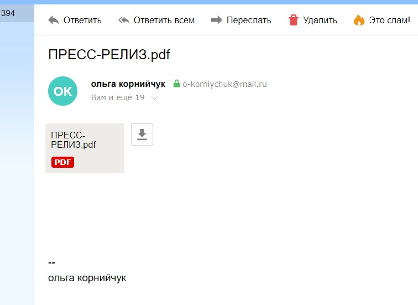Select the 394 item in left sidebar
The height and width of the screenshot is (305, 418).
(x=17, y=13)
